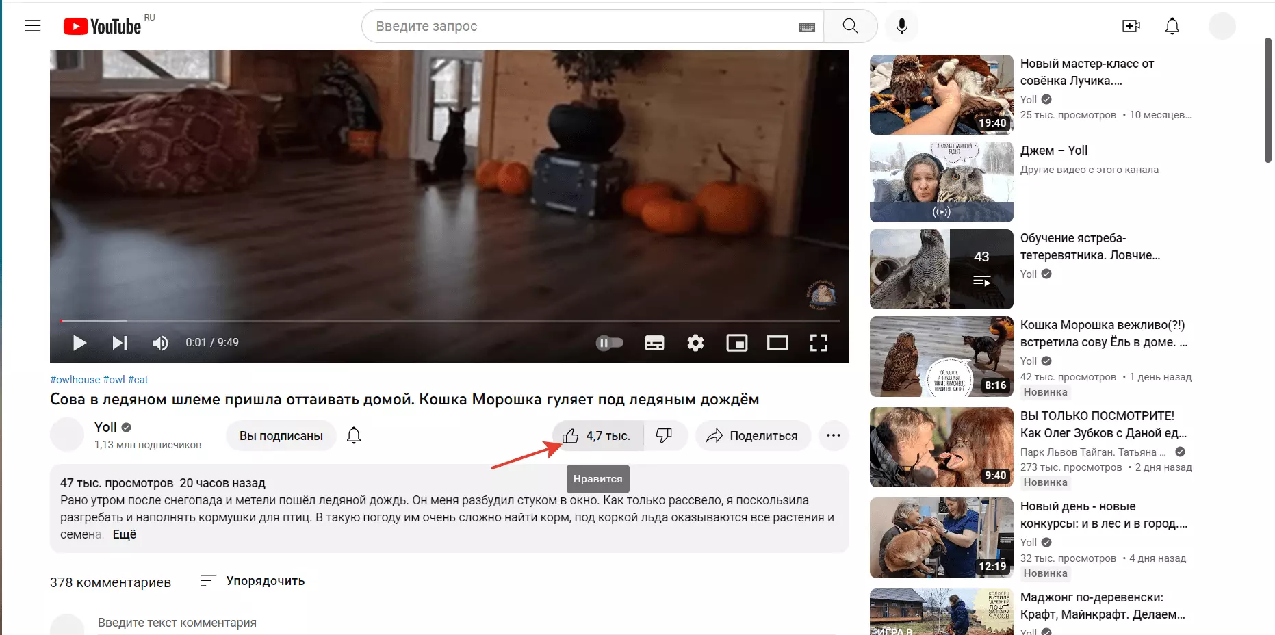Click the #owl hashtag
This screenshot has height=635, width=1275.
(x=114, y=380)
